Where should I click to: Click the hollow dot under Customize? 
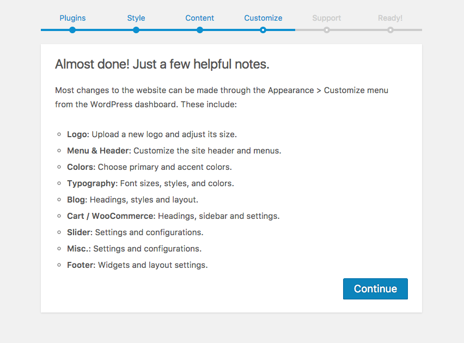263,30
